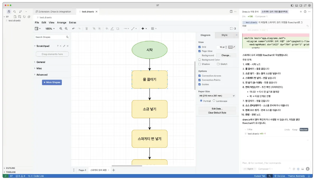
Task: Click the line color pencil icon
Action: [x=112, y=29]
